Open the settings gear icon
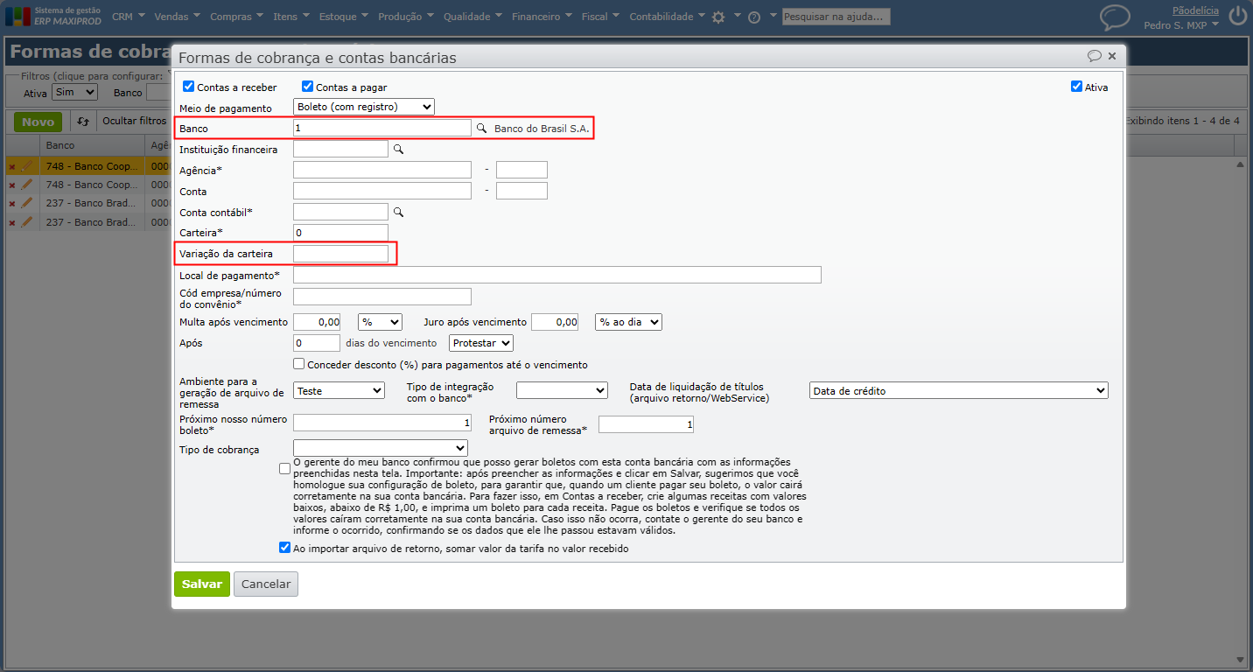This screenshot has width=1253, height=672. click(718, 17)
